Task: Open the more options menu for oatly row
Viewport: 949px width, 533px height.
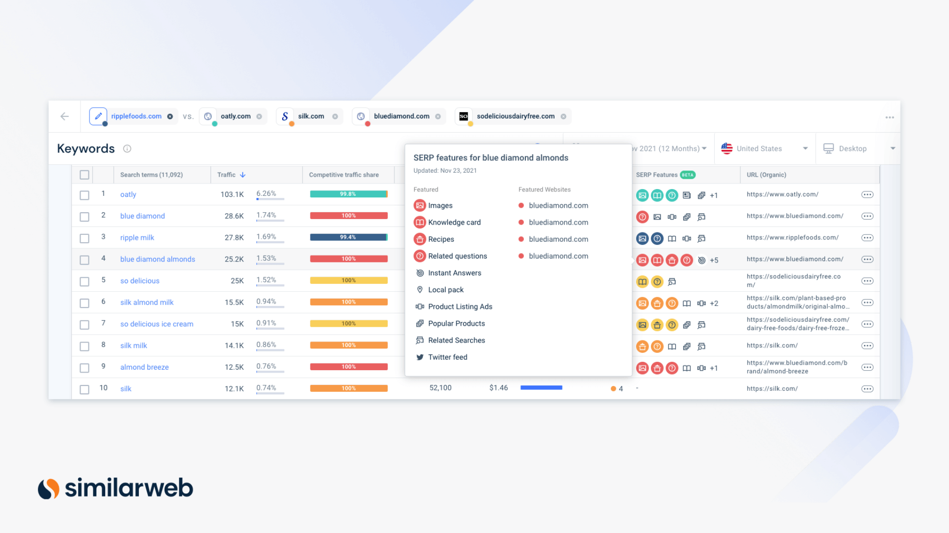Action: 867,194
